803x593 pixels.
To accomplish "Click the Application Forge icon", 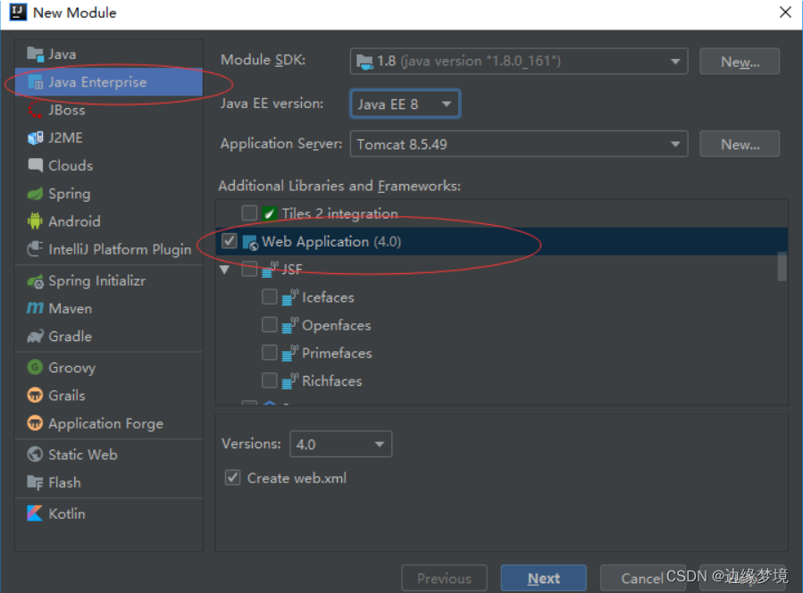I will (35, 423).
